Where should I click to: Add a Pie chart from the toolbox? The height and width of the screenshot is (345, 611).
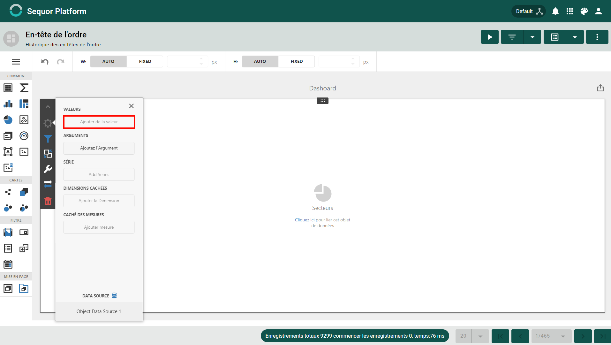[x=8, y=120]
